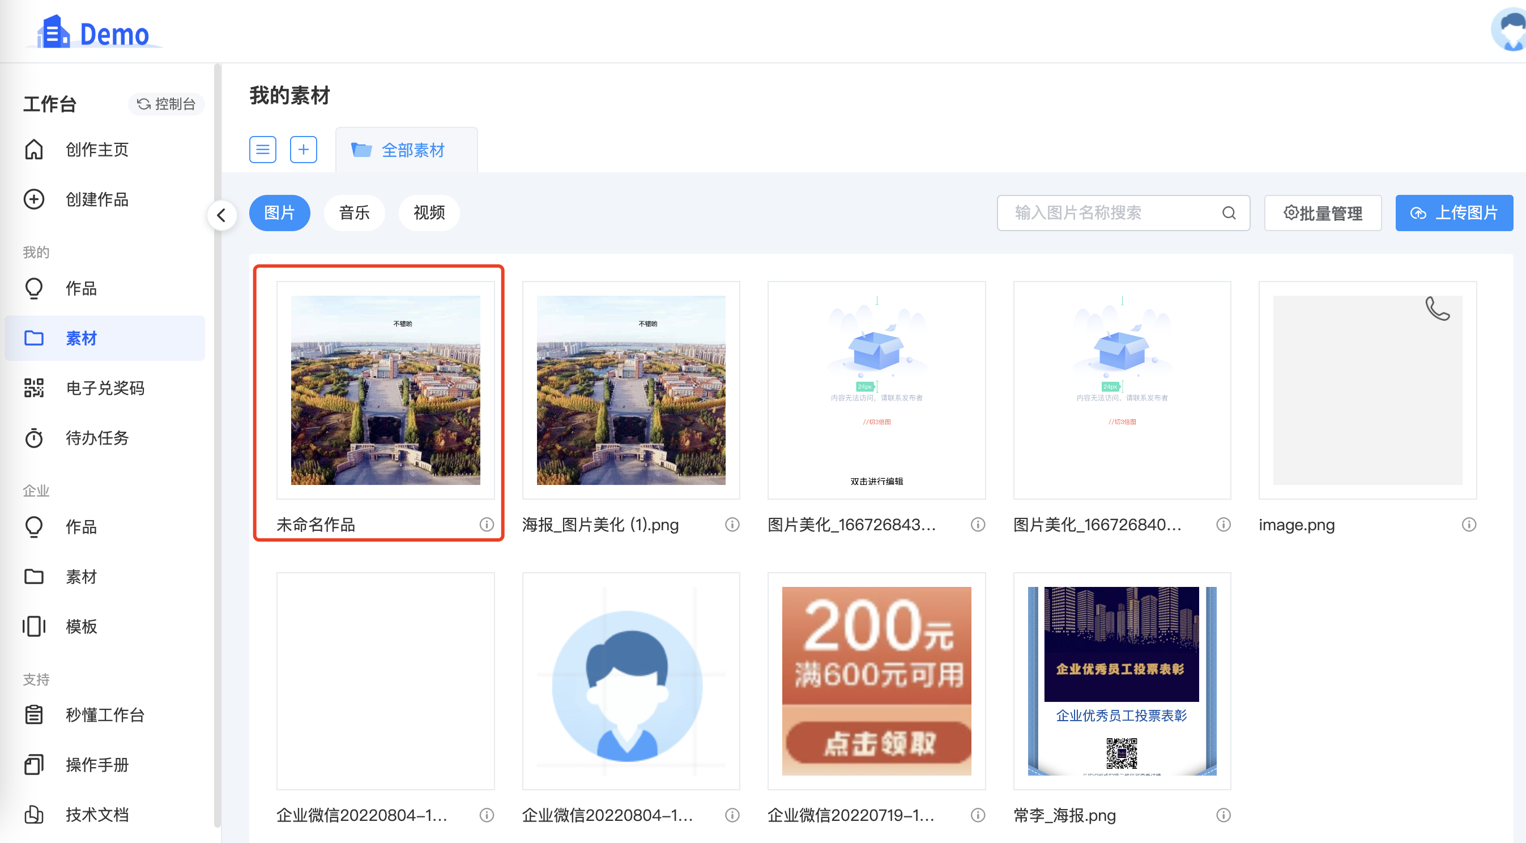
Task: Open 作品 under 企业 section
Action: [81, 527]
